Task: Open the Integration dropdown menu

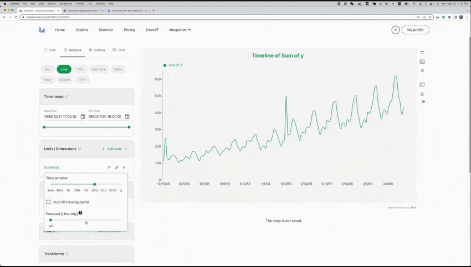Action: [x=180, y=30]
